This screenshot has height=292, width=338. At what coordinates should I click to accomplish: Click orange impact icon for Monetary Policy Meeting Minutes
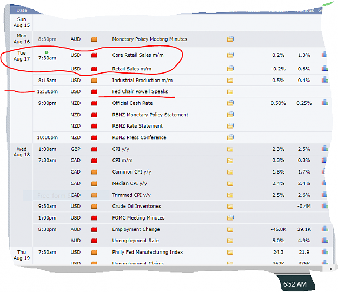click(94, 39)
